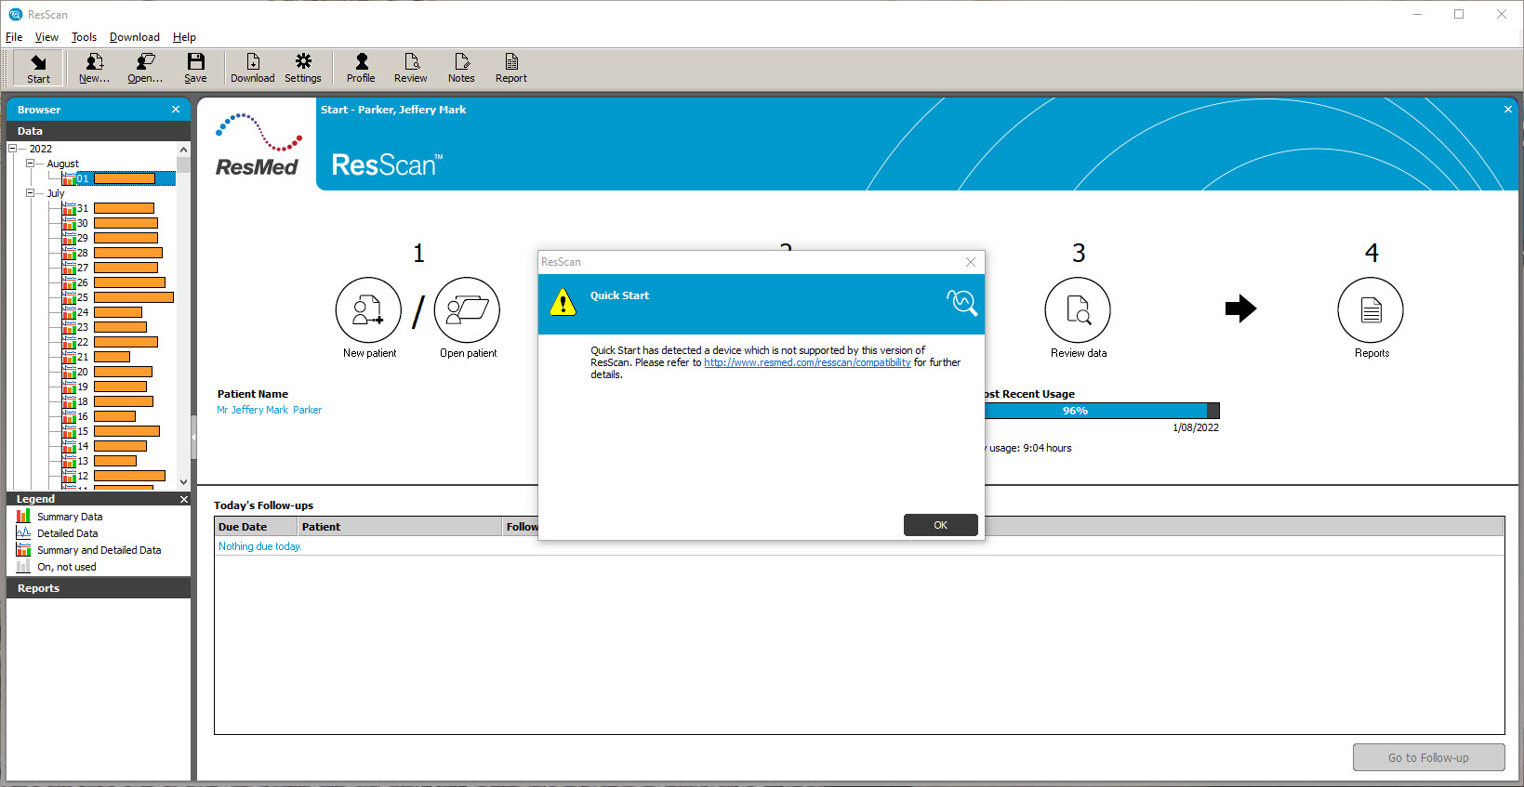Select July 23 data entry
Screen dimensions: 1524x787
click(104, 327)
